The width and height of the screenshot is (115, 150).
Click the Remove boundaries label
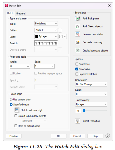(93, 34)
